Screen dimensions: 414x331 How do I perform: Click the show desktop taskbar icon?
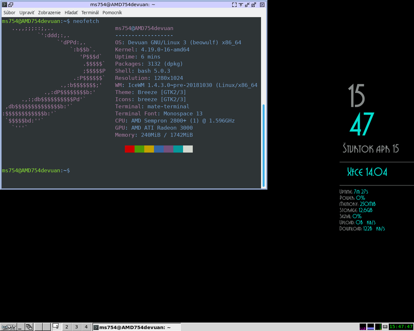pos(21,327)
